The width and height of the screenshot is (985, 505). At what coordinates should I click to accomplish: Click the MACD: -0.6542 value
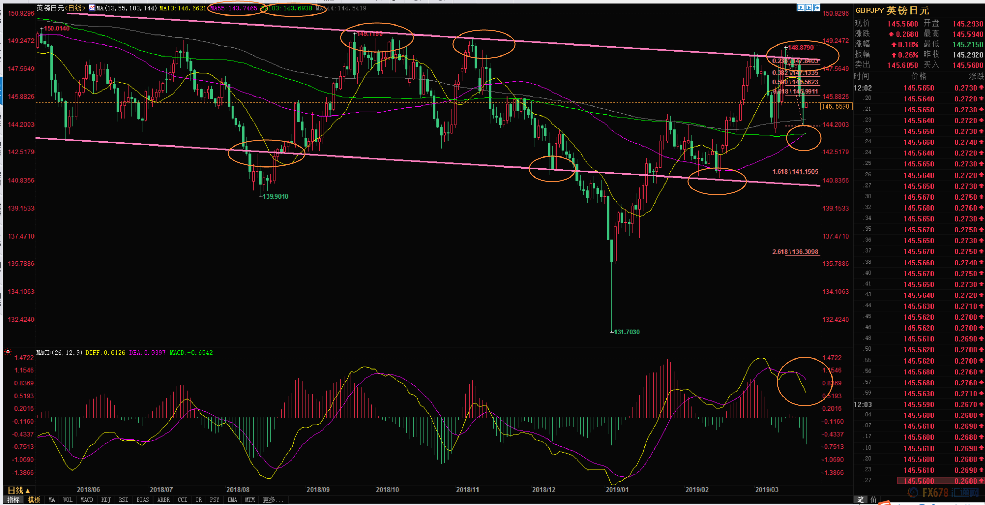(x=191, y=353)
